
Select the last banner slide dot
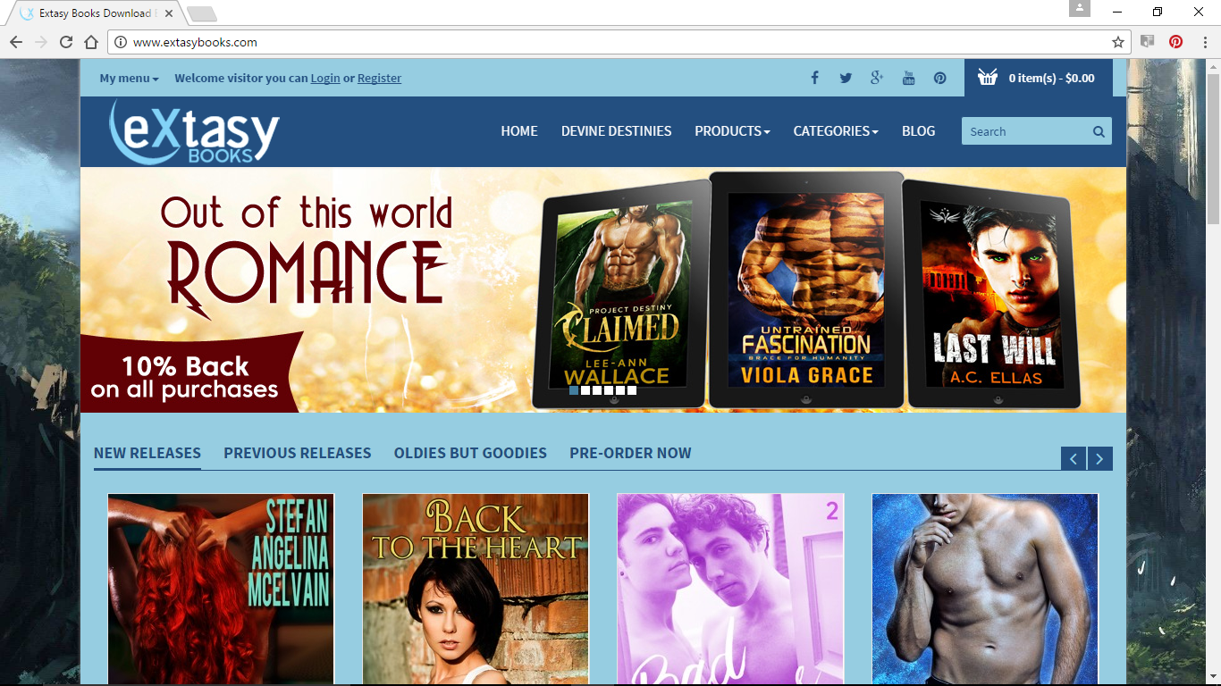tap(632, 390)
